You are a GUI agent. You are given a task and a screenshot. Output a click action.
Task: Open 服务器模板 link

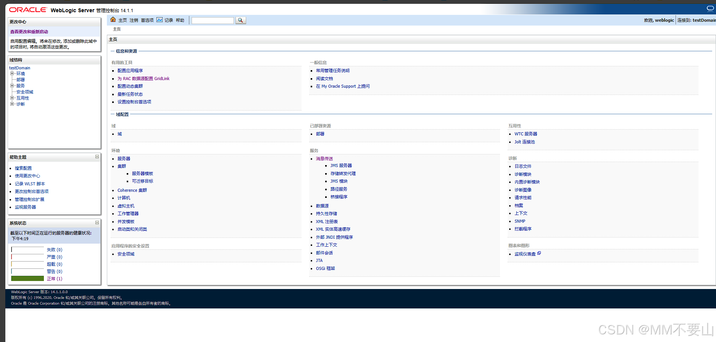142,173
